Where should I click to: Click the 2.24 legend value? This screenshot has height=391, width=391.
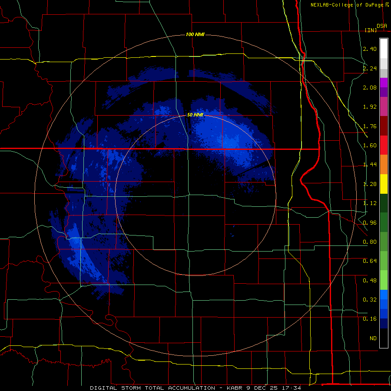370,68
